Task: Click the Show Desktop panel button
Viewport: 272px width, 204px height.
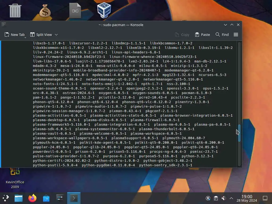Action: click(265, 198)
